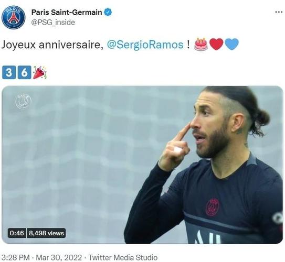Image resolution: width=285 pixels, height=262 pixels.
Task: Open the @SergioRamos mention link
Action: click(145, 45)
